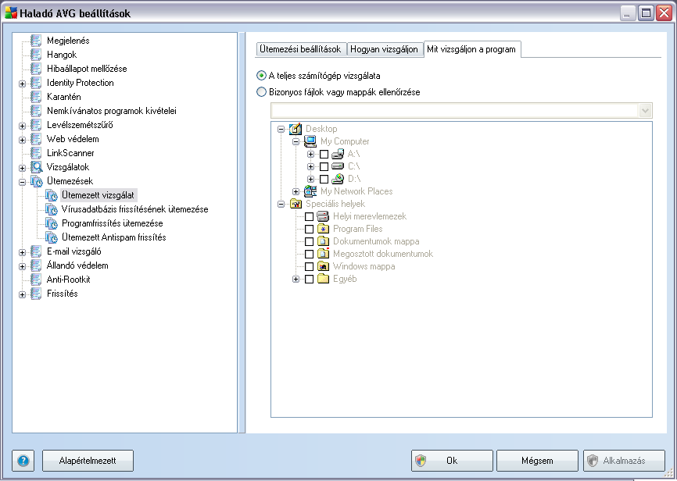Click the My Network Places icon

point(310,191)
